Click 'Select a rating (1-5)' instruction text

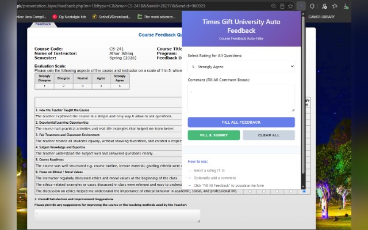click(x=209, y=171)
